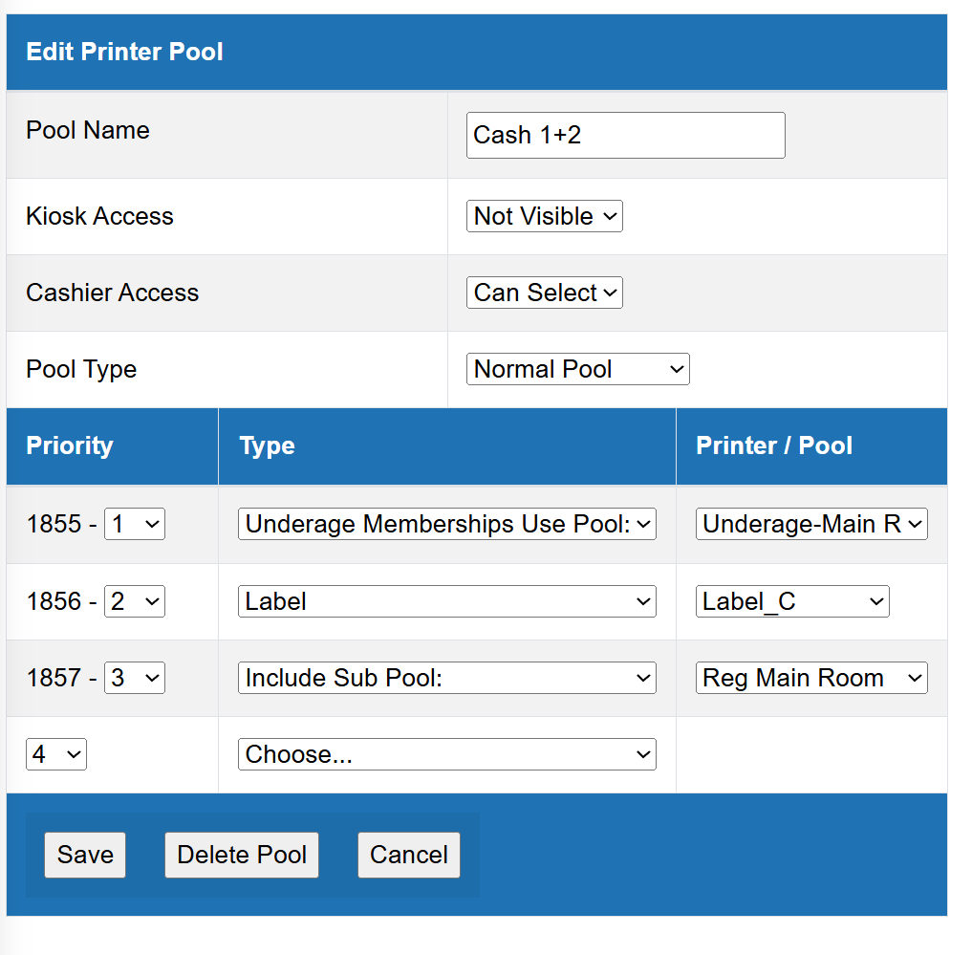The width and height of the screenshot is (972, 955).
Task: Open the Label_C printer dropdown
Action: pos(792,601)
